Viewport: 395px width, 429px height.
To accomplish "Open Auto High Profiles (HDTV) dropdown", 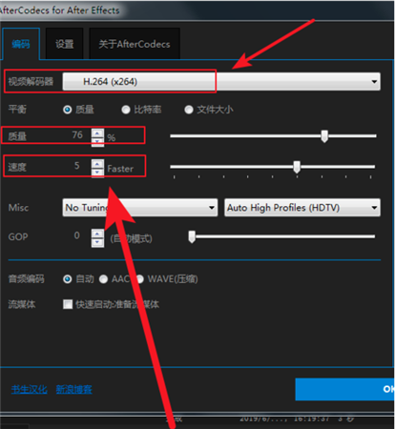I will click(x=302, y=208).
